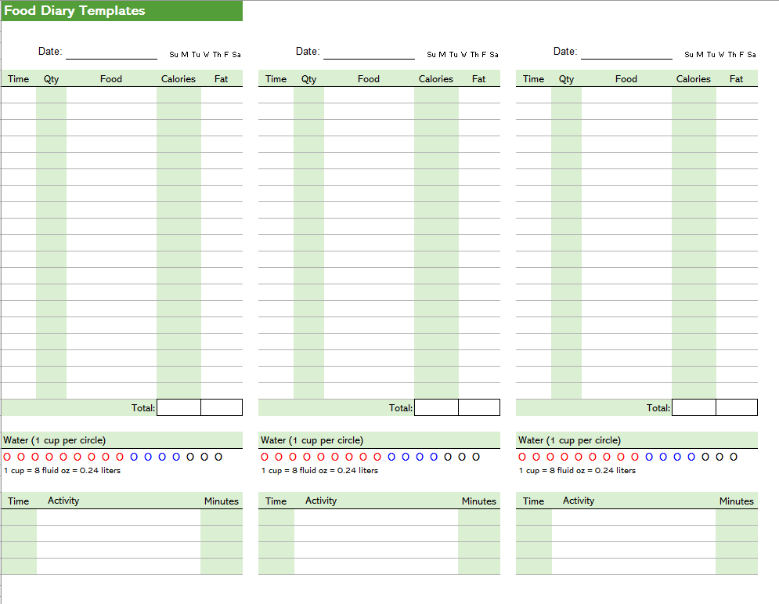
Task: Click the Calories total box in middle template
Action: point(436,407)
